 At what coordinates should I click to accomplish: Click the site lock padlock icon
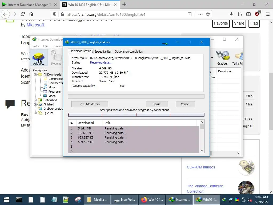(62, 14)
